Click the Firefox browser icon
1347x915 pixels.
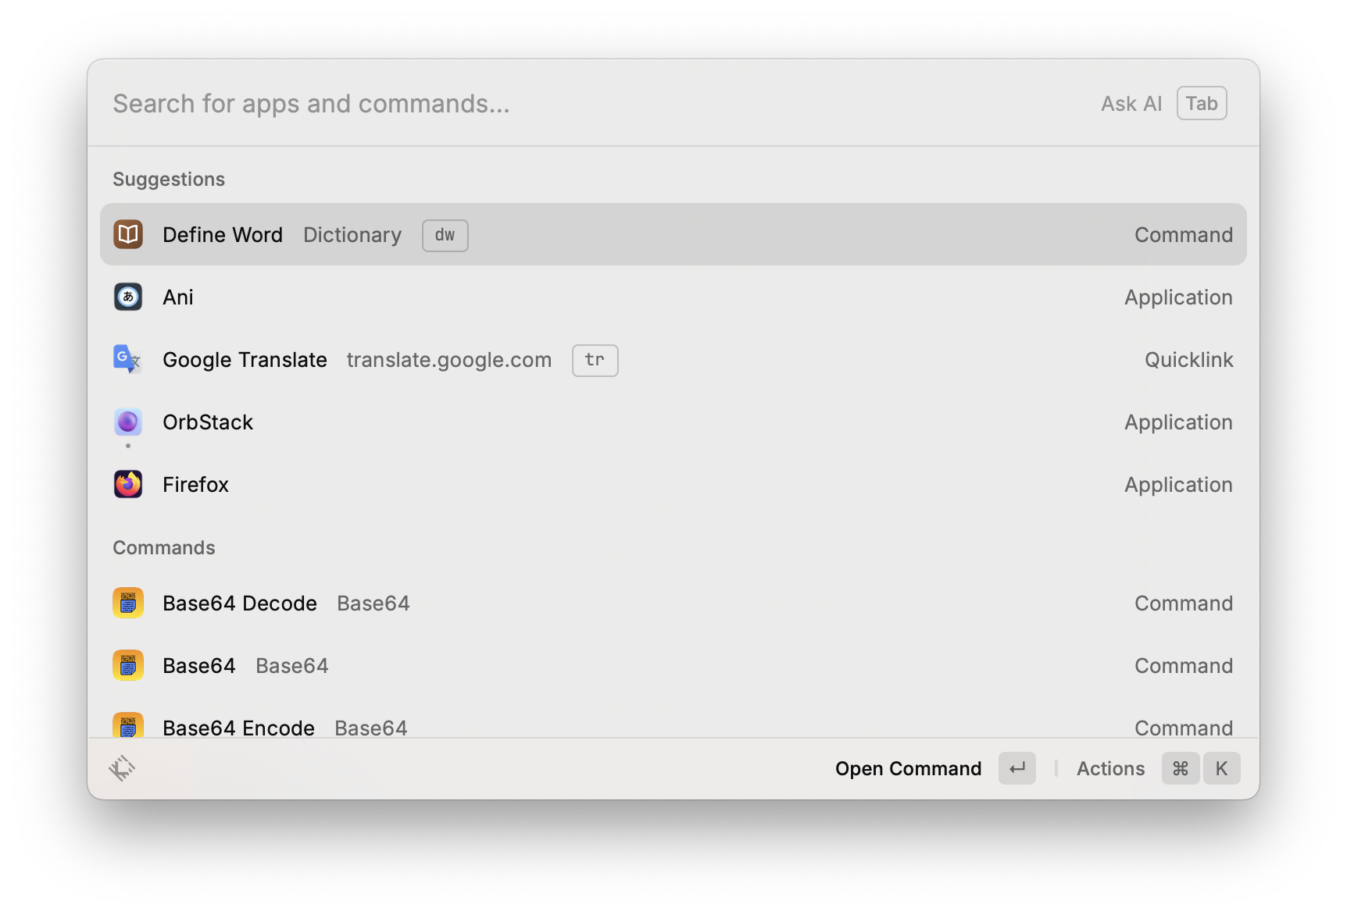tap(128, 484)
